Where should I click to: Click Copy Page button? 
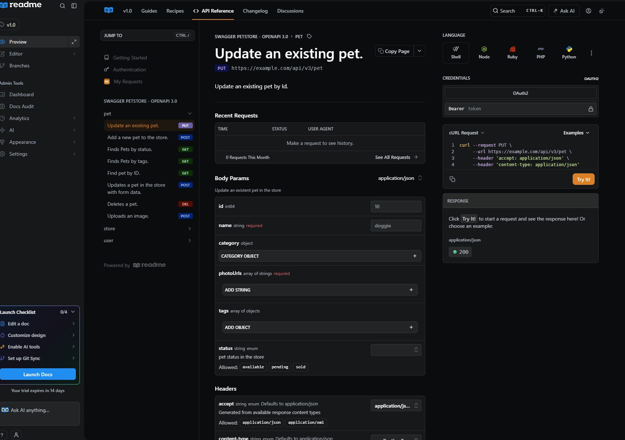pyautogui.click(x=394, y=51)
